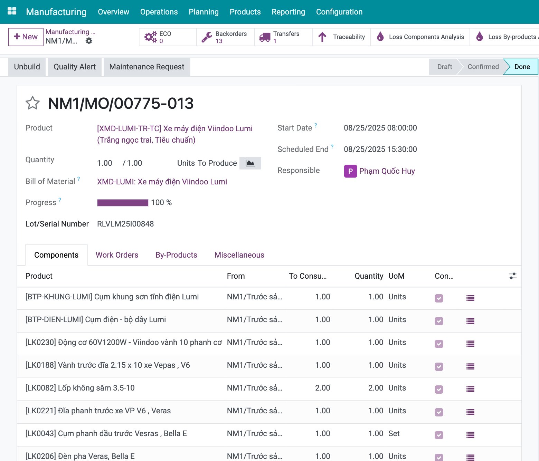Click the Unbuild button
This screenshot has width=539, height=461.
point(27,67)
